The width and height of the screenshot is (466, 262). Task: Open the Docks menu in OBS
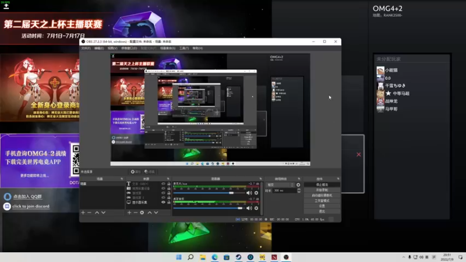(129, 48)
